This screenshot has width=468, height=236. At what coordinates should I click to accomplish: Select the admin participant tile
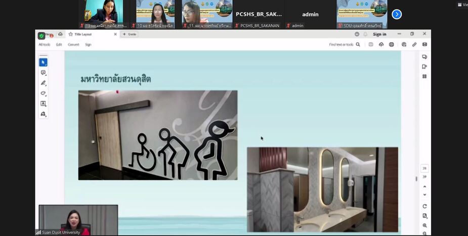(x=310, y=14)
